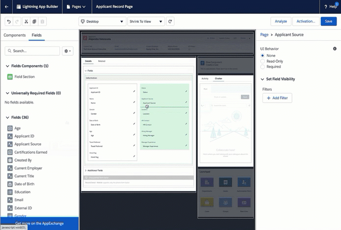Screen dimensions: 341x230
Task: Select the None radio button
Action: pyautogui.click(x=263, y=55)
